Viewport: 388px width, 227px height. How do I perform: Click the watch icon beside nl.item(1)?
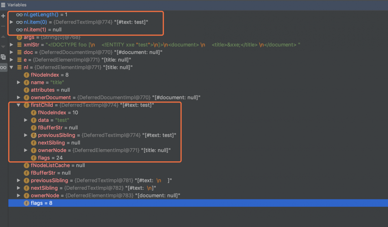click(x=19, y=30)
